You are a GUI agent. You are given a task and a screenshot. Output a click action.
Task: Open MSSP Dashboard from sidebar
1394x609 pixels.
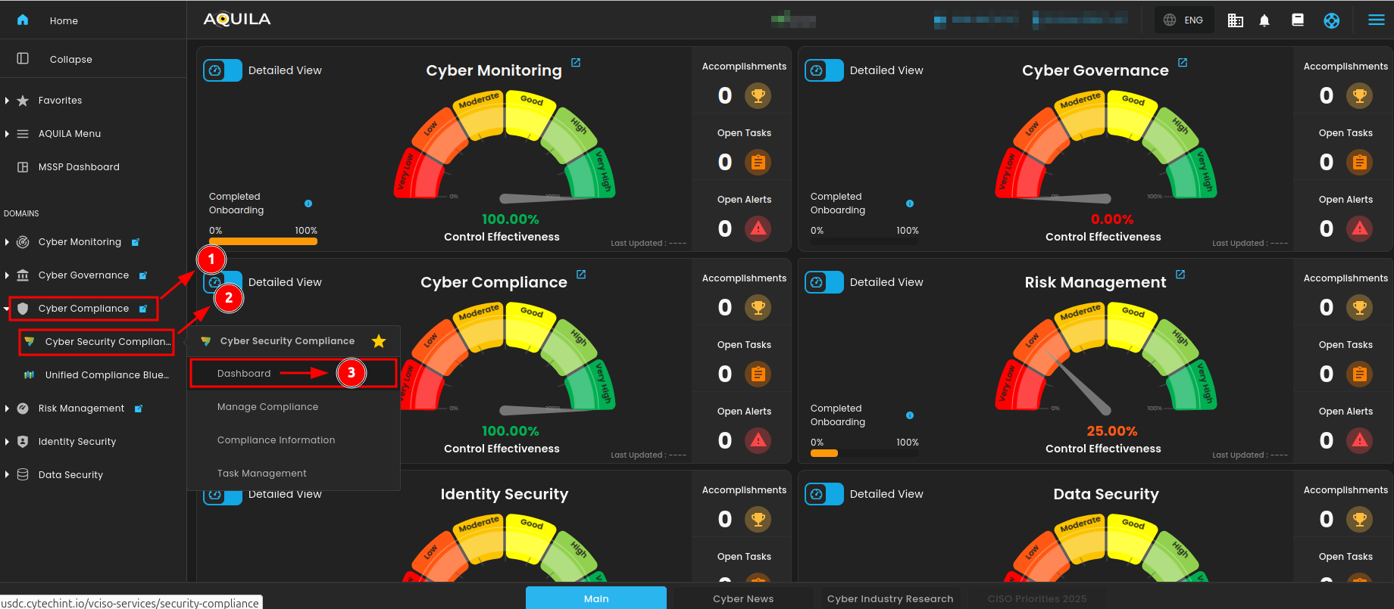tap(79, 167)
